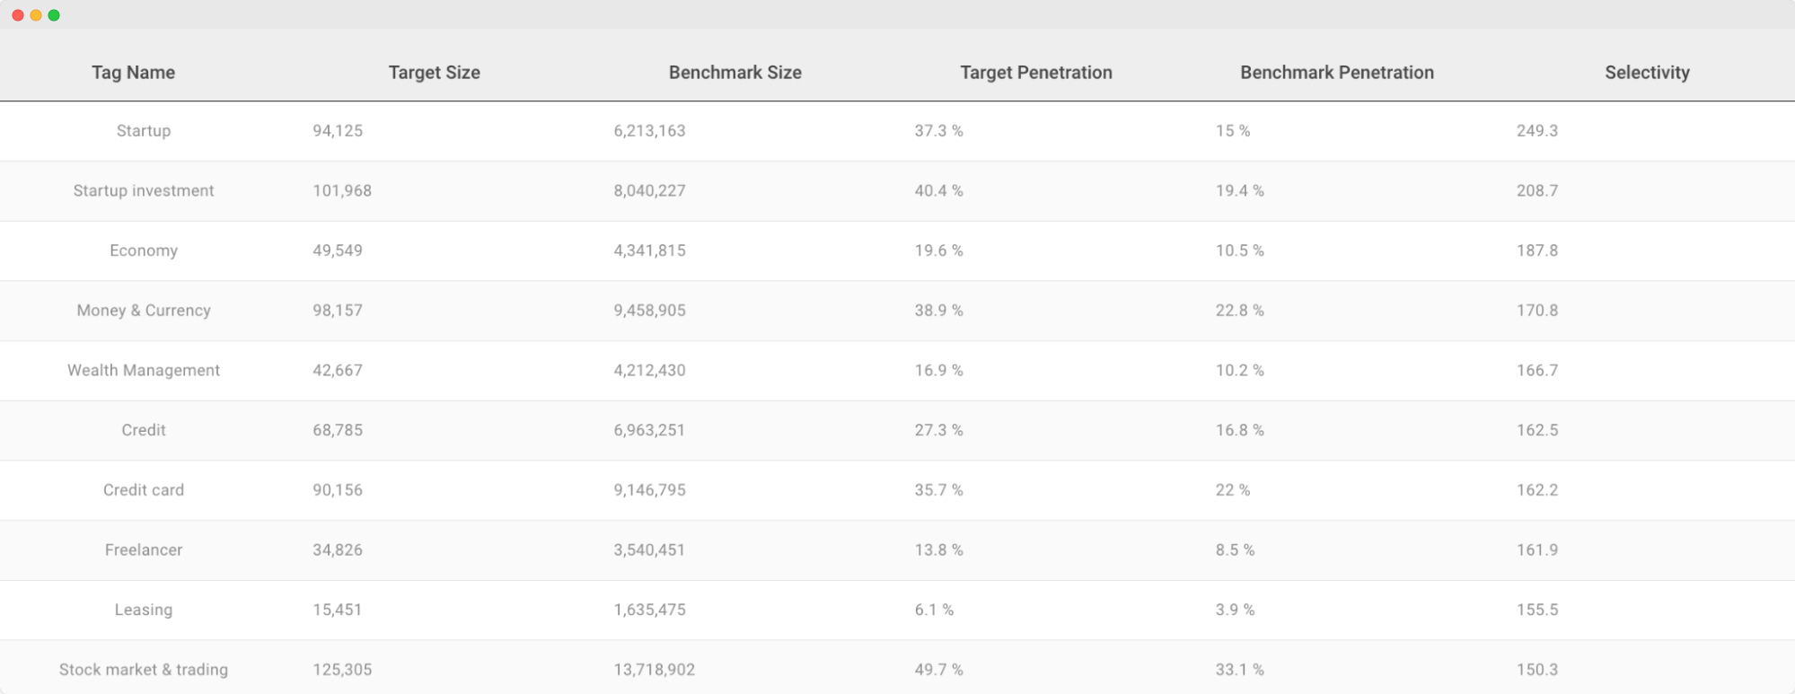The width and height of the screenshot is (1795, 694).
Task: Select the Money & Currency tag
Action: click(144, 311)
